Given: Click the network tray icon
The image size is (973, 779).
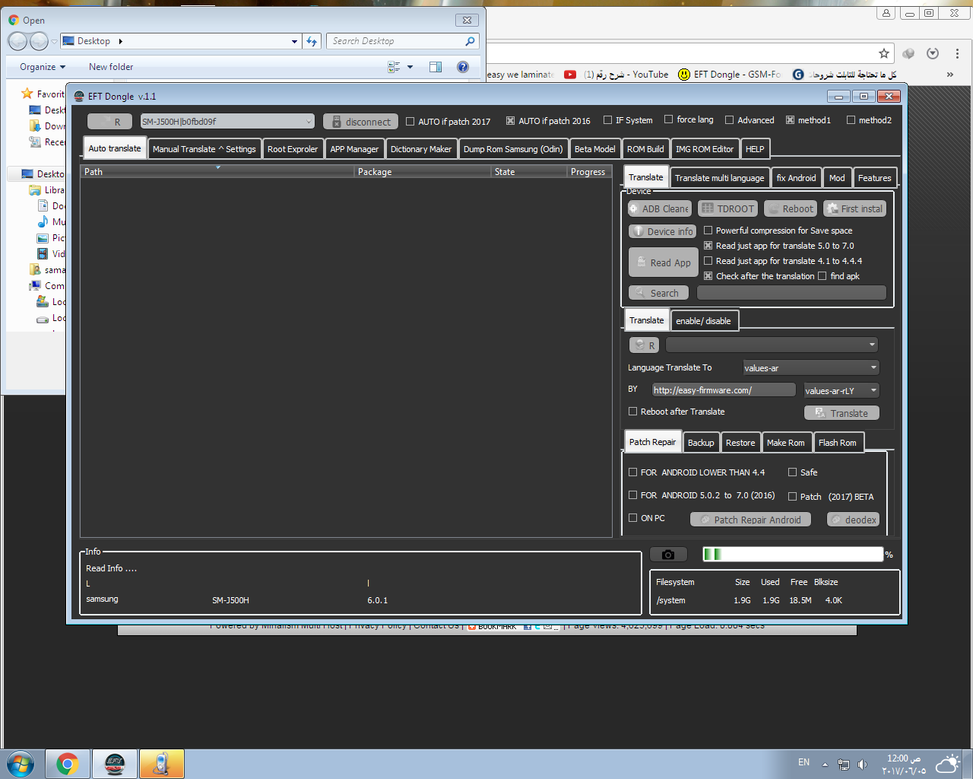Looking at the screenshot, I should tap(844, 765).
